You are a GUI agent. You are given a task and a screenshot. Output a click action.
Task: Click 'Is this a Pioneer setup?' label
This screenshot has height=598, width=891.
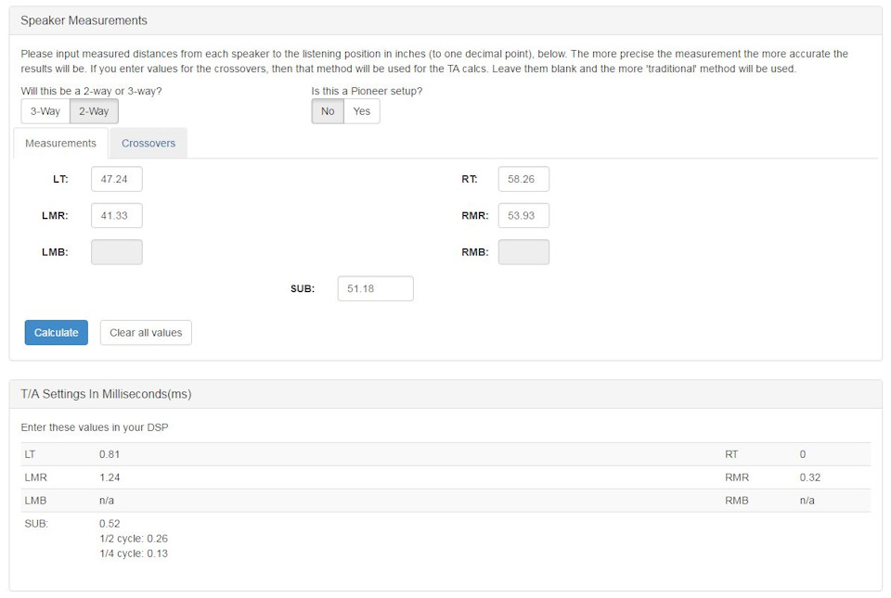(x=368, y=91)
